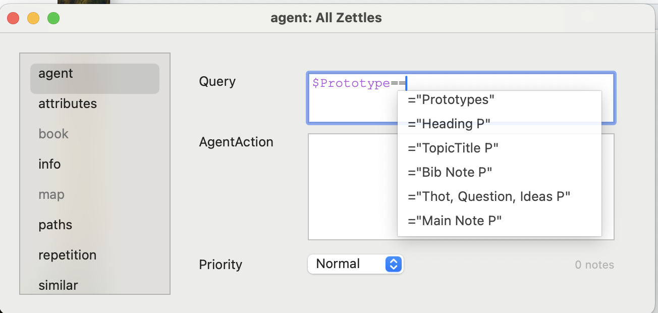Image resolution: width=658 pixels, height=313 pixels.
Task: Click the AgentAction text area
Action: (352, 187)
